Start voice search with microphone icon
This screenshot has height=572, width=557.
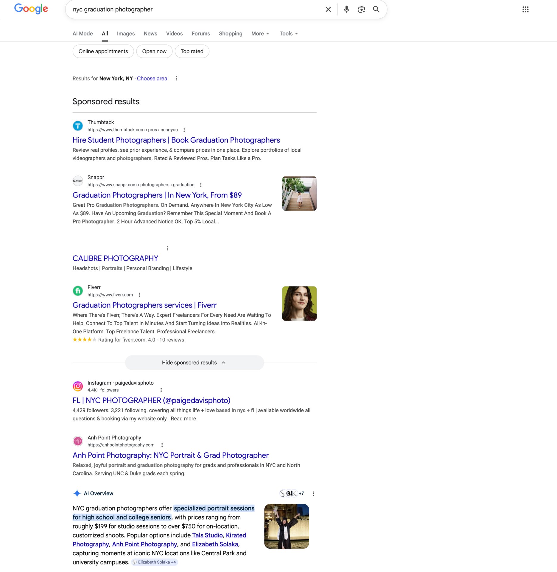(346, 10)
